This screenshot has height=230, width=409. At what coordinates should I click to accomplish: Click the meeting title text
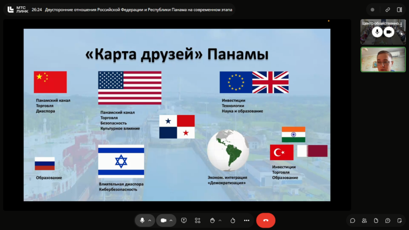coord(139,10)
